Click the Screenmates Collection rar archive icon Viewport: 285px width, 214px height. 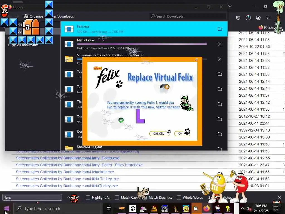[x=69, y=59]
